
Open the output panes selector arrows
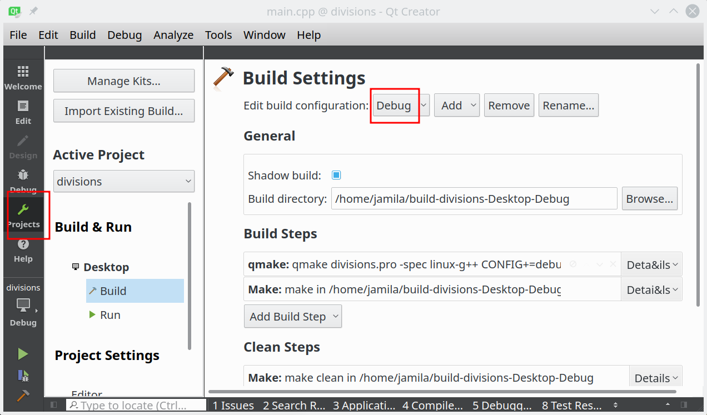[615, 406]
